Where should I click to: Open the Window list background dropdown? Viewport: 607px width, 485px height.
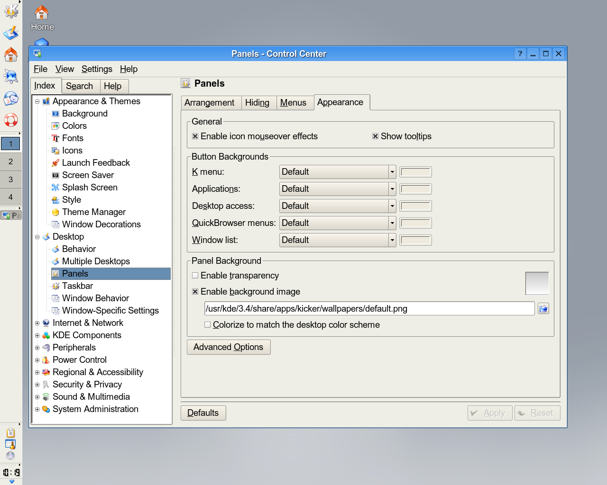338,240
